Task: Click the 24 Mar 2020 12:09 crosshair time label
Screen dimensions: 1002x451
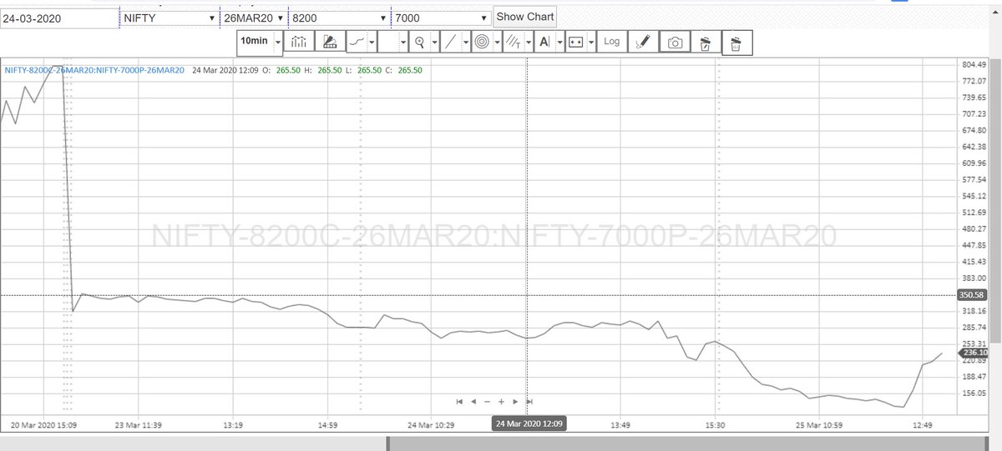Action: tap(529, 423)
